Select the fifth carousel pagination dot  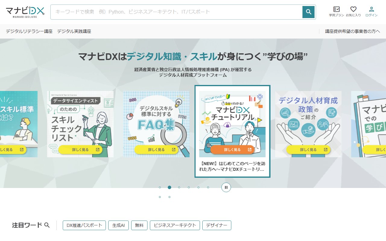pyautogui.click(x=198, y=187)
